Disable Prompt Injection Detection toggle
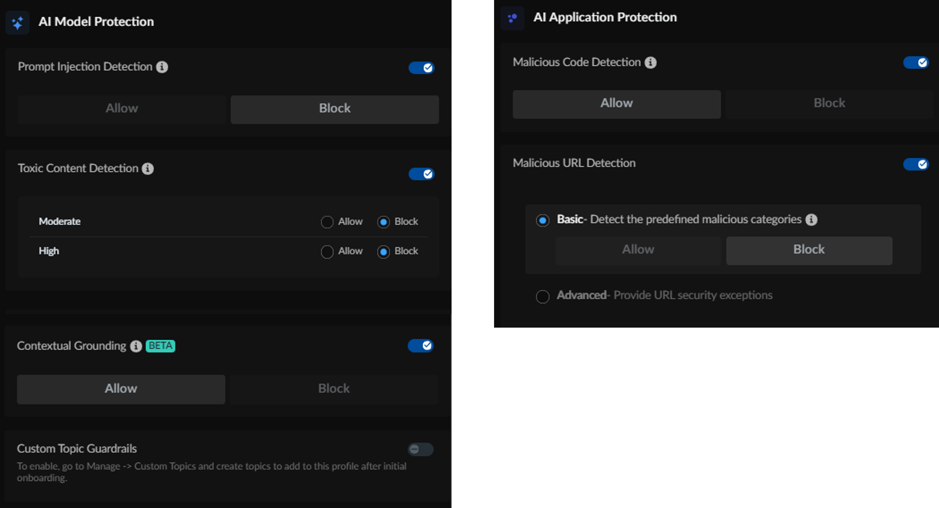The height and width of the screenshot is (508, 939). [x=421, y=68]
